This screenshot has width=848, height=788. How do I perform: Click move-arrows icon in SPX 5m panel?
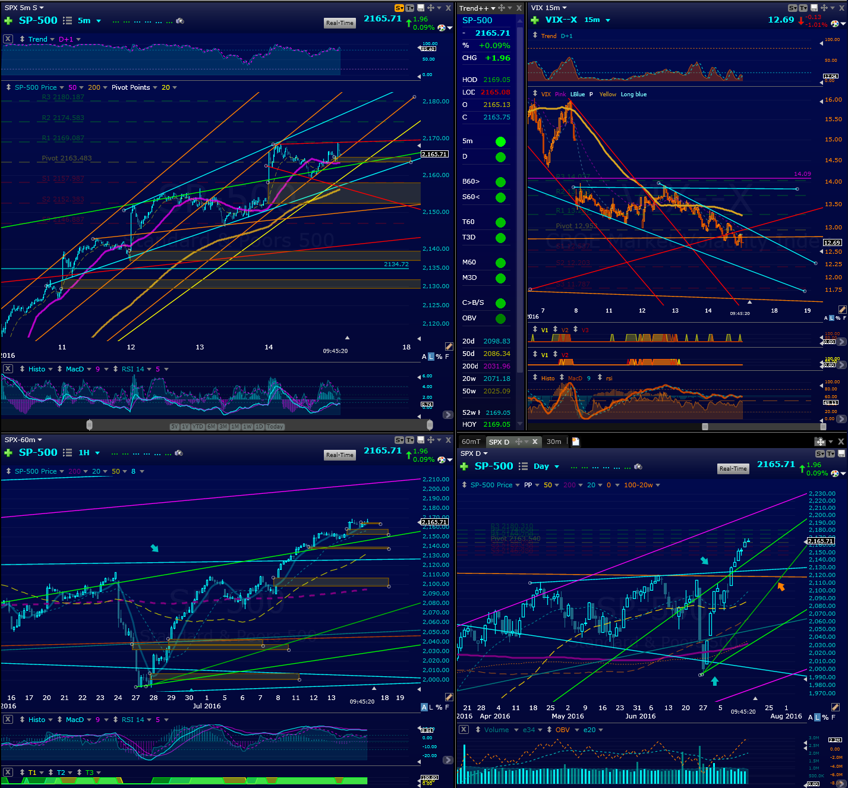tap(430, 8)
